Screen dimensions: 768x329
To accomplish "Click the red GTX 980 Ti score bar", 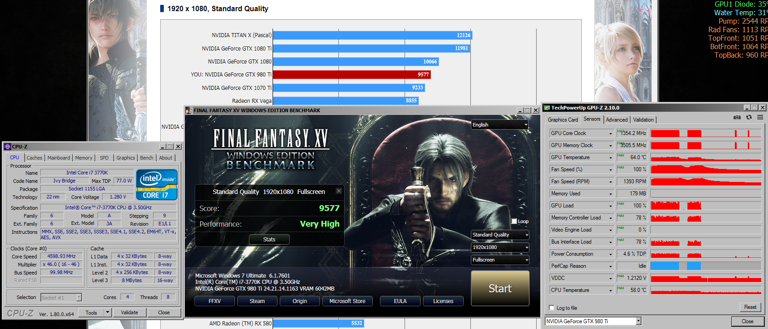I will point(352,75).
